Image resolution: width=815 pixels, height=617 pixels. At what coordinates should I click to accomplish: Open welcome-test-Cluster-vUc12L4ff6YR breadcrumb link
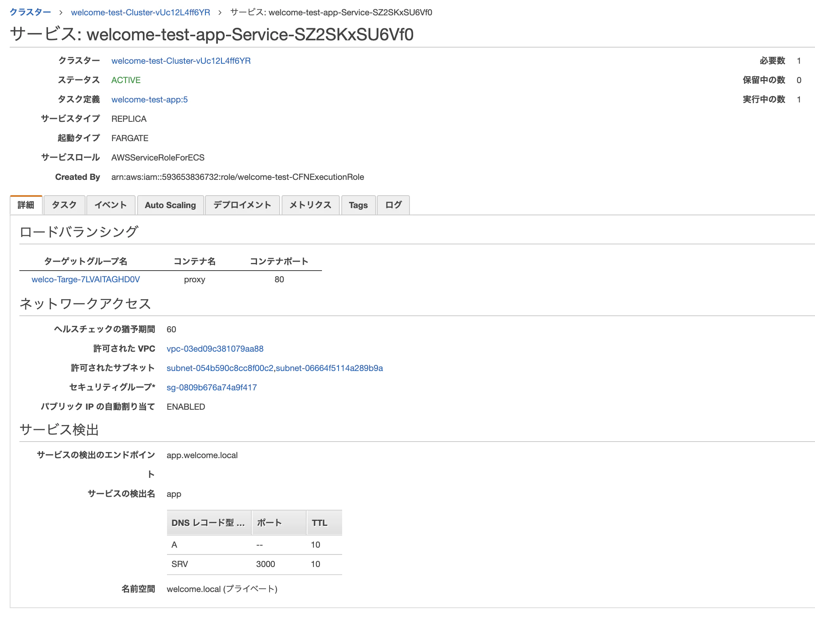[x=140, y=13]
